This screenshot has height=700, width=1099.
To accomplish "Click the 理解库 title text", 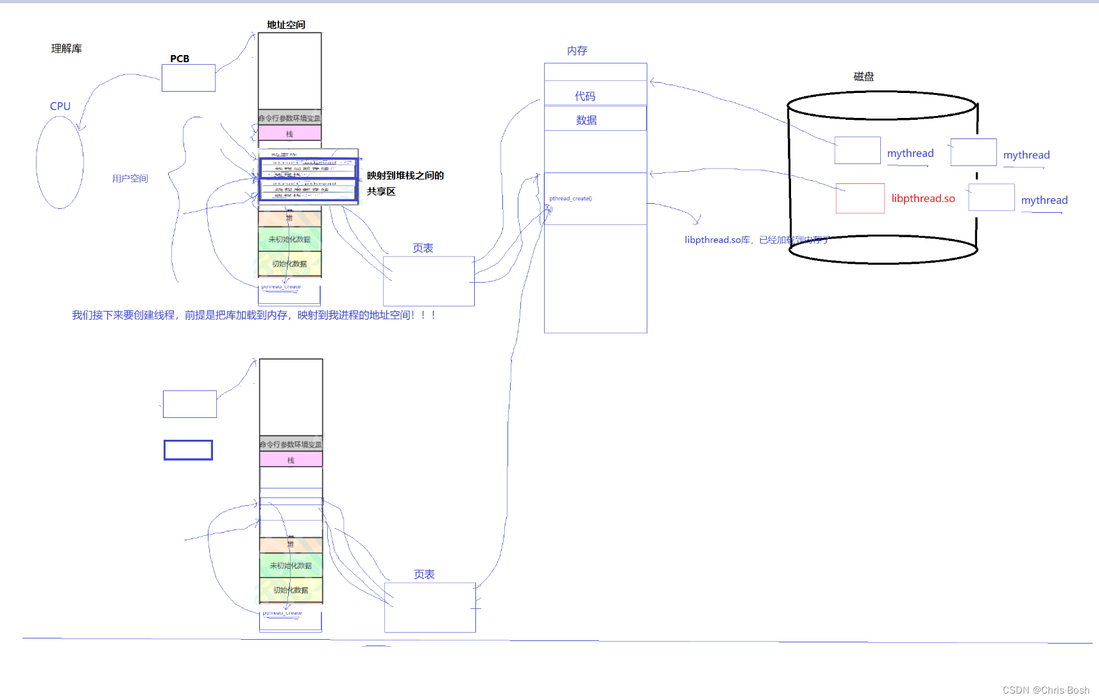I will click(66, 49).
